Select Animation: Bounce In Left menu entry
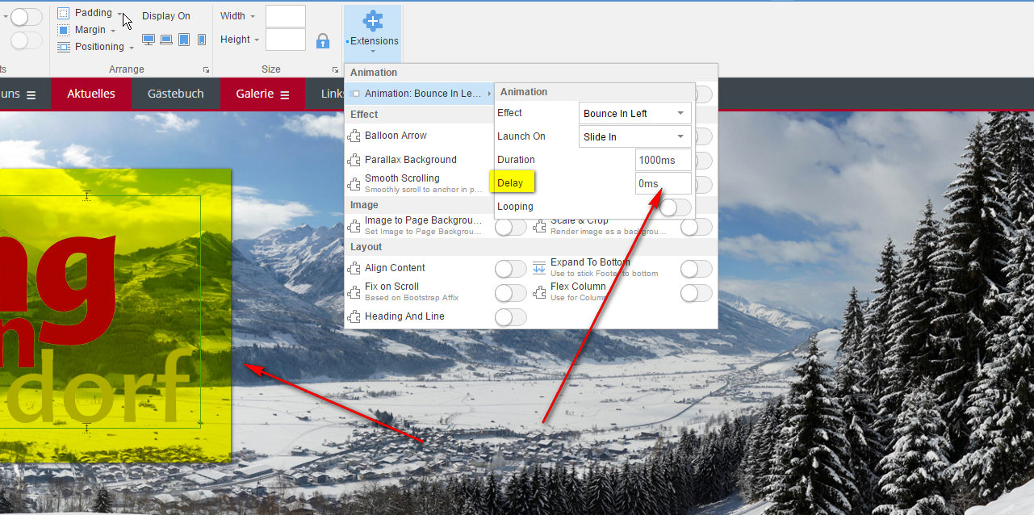The image size is (1034, 515). (x=421, y=94)
